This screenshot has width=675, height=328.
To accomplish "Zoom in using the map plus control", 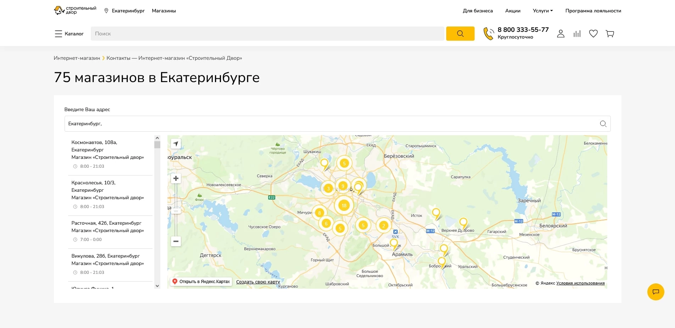I will (x=176, y=178).
